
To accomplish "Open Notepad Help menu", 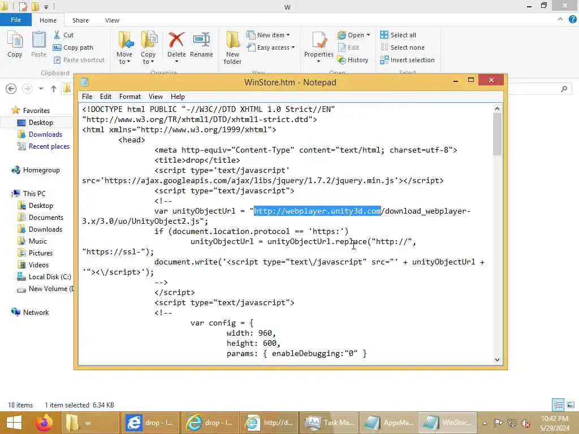I will 177,97.
